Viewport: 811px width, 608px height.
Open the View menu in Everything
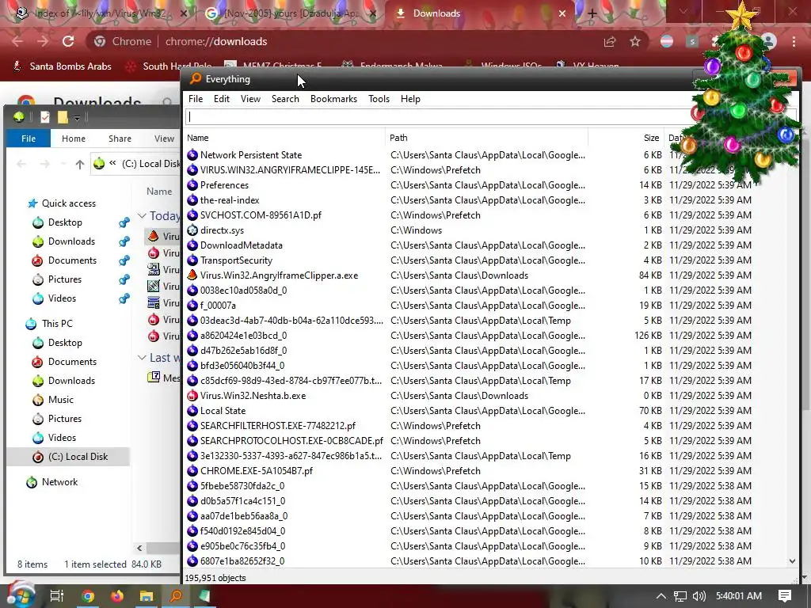click(250, 99)
